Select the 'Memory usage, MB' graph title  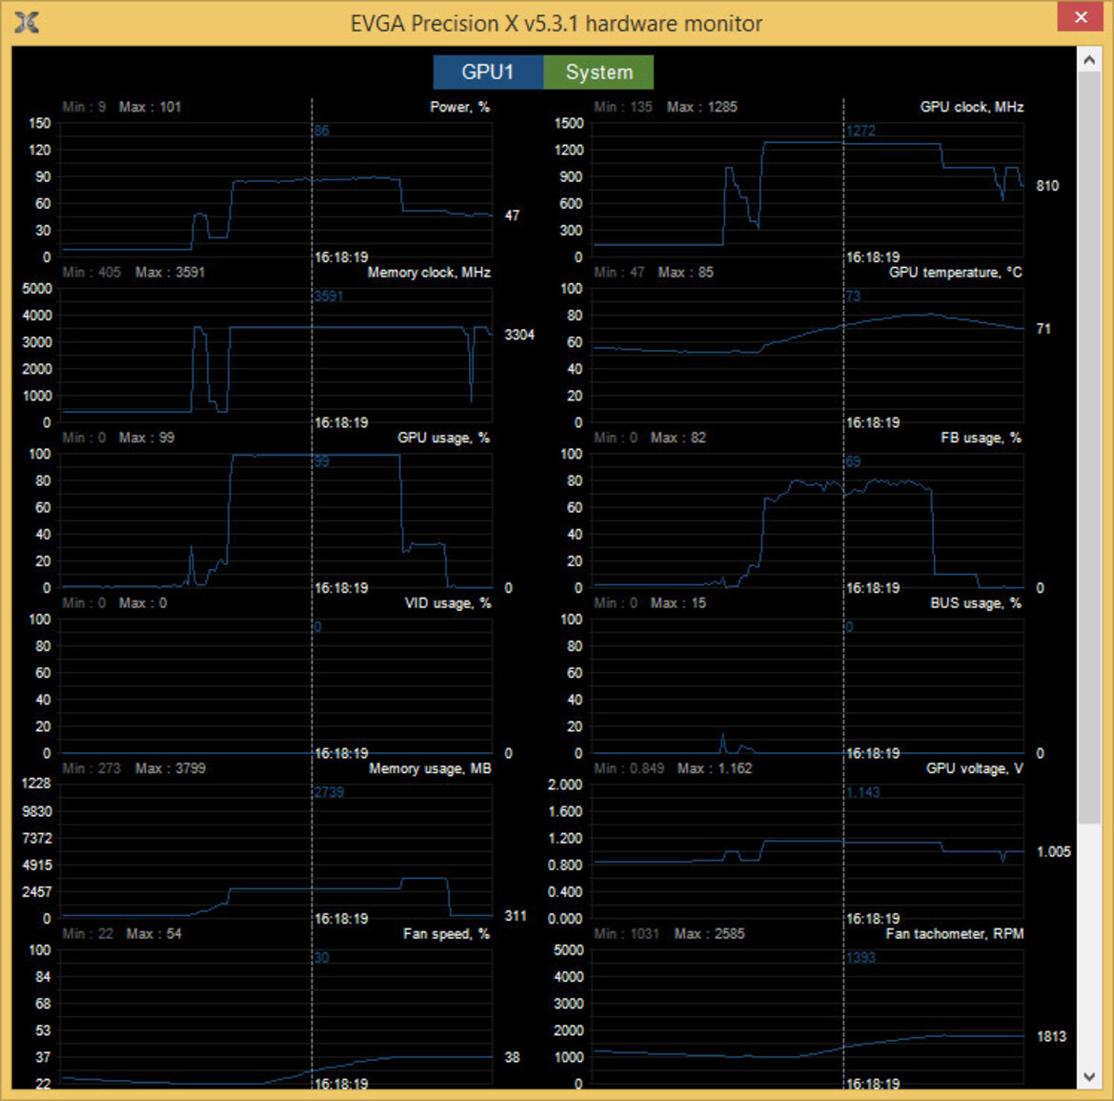pyautogui.click(x=430, y=769)
